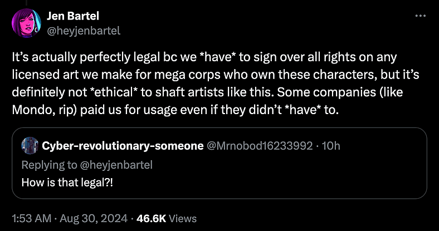Click the "Replying to @heyjenbartel" line

(x=87, y=165)
